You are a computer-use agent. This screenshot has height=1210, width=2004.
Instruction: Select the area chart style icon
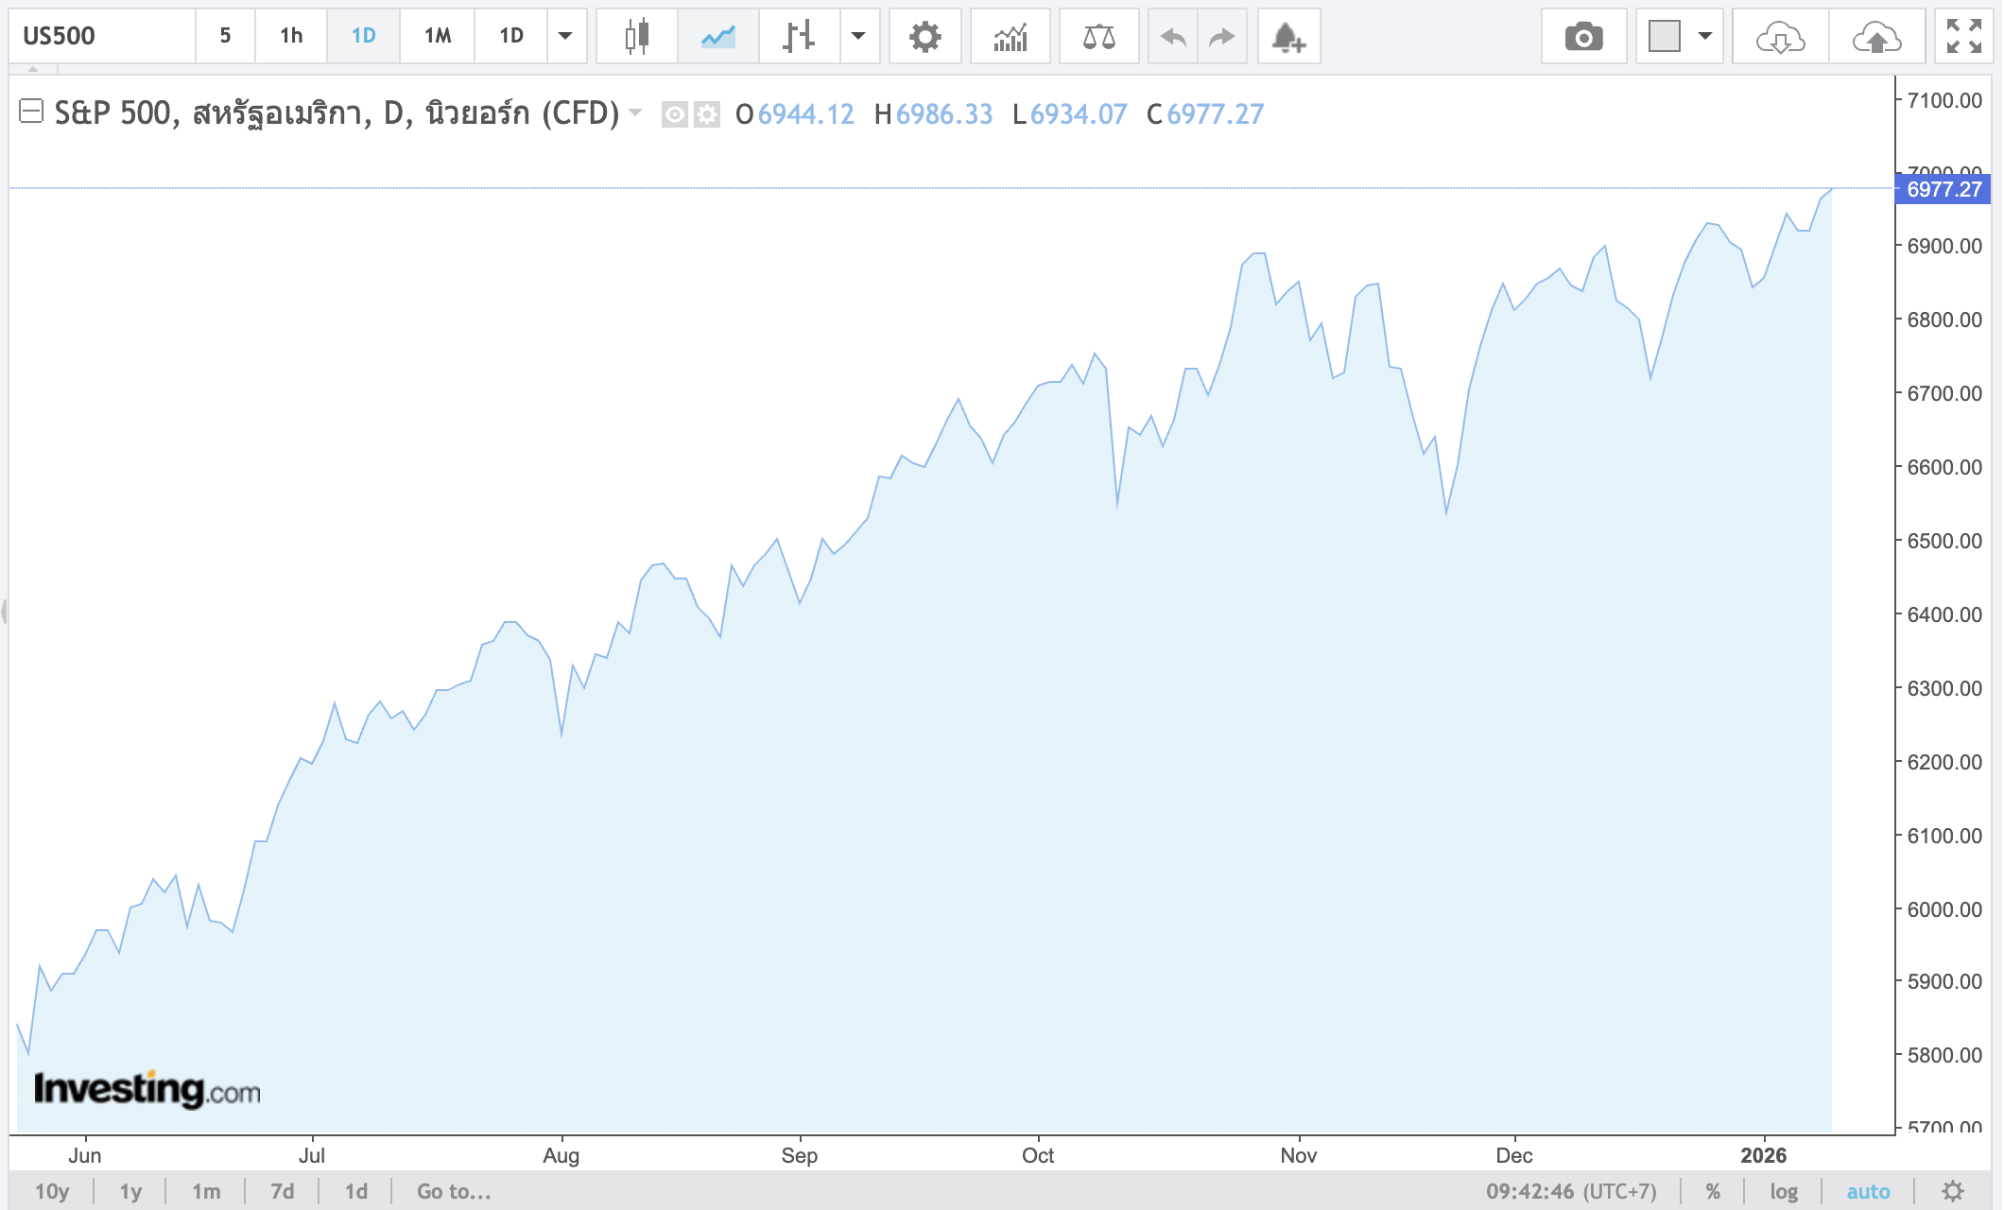718,37
